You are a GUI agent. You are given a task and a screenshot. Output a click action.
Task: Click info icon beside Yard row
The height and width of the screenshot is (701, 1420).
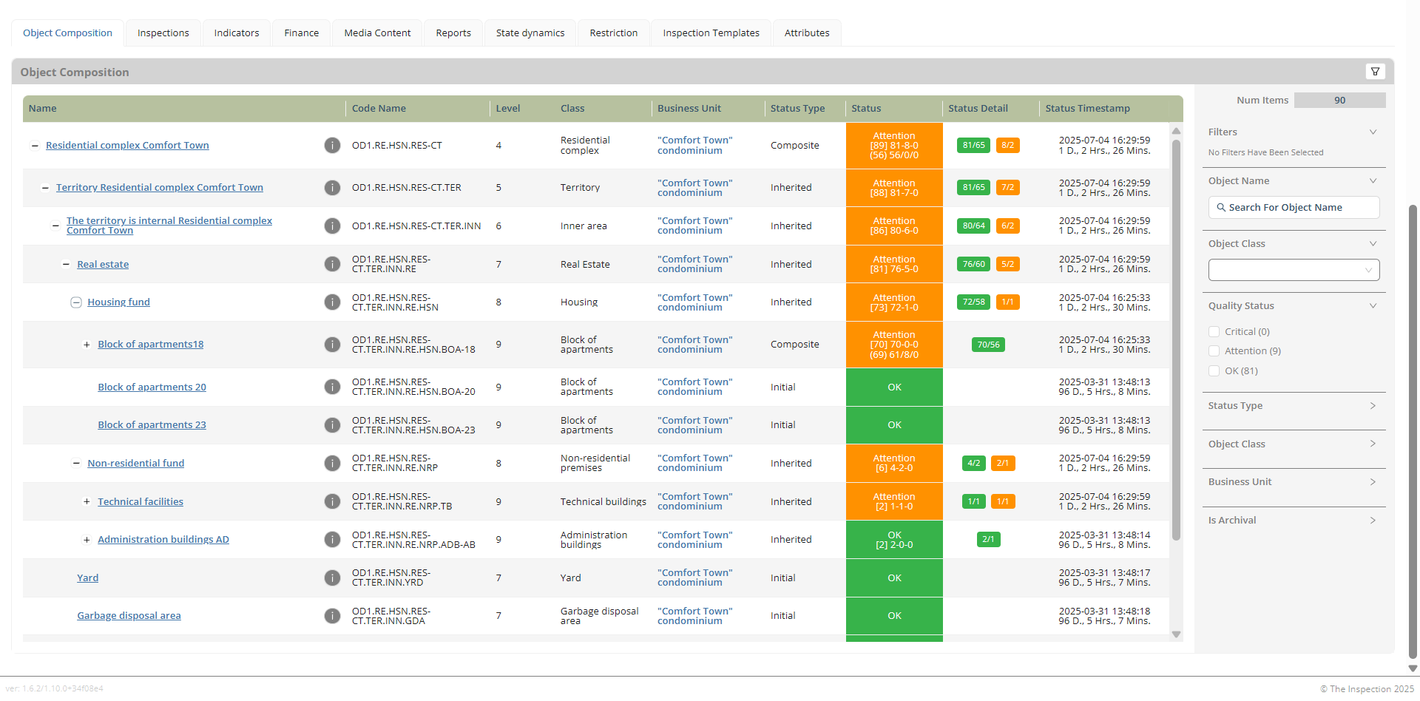pos(332,578)
